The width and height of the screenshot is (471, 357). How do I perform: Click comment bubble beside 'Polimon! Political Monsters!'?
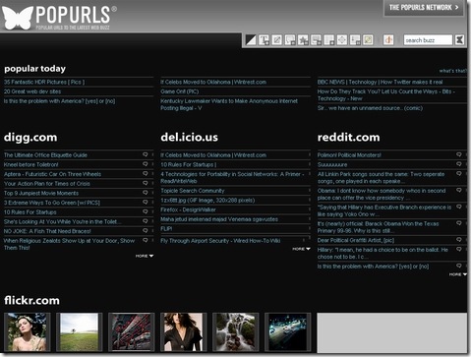pos(459,154)
